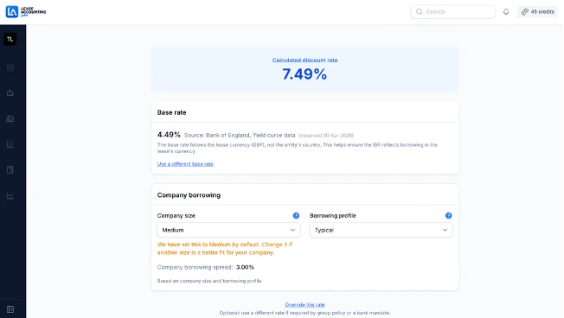Click the 'Calculated discount rate' label

(304, 60)
